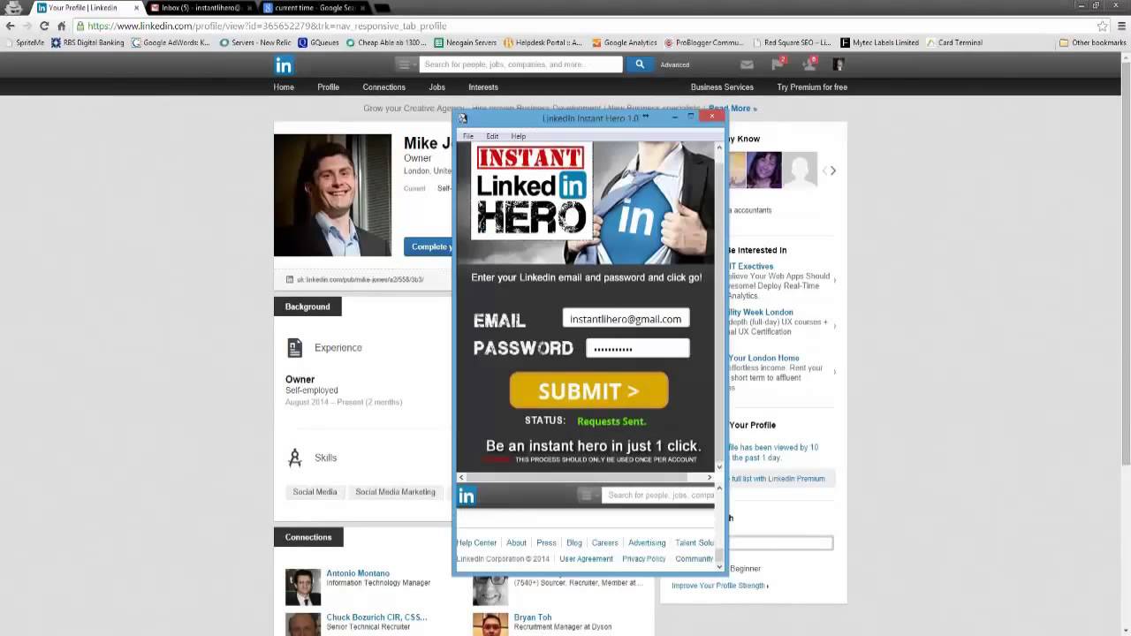Click the browser back arrow
Viewport: 1131px width, 636px height.
pyautogui.click(x=11, y=26)
